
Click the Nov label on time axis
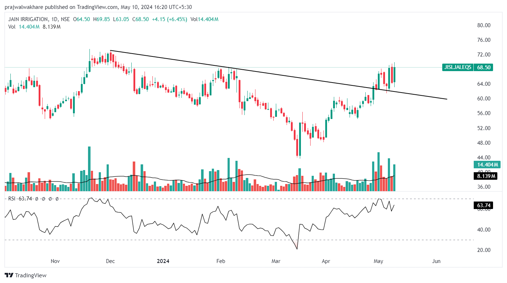[55, 261]
